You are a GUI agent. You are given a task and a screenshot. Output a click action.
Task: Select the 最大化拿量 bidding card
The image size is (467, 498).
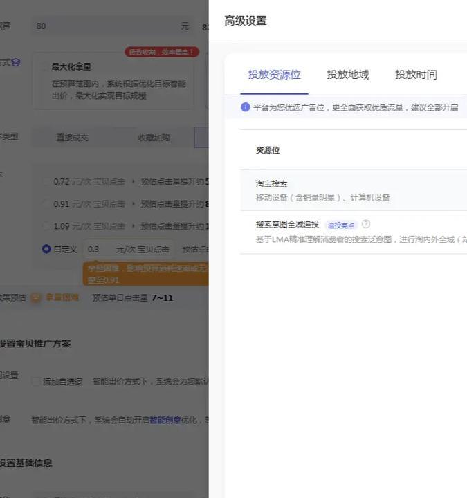(113, 81)
